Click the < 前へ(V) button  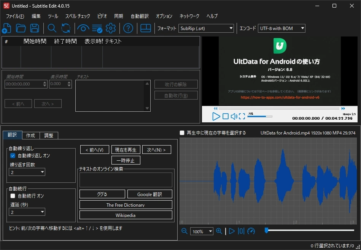tap(95, 150)
